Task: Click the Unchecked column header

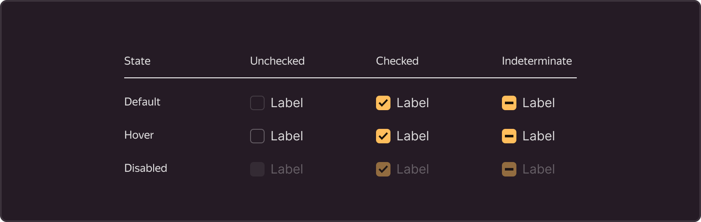Action: click(277, 61)
